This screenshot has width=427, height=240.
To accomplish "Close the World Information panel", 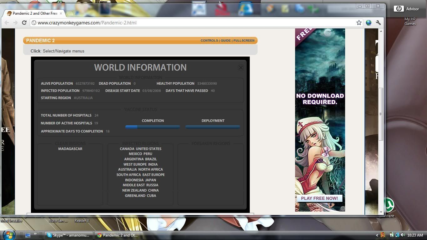I will 241,67.
